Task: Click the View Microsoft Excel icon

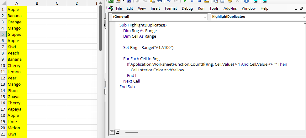Action: coord(111,1)
